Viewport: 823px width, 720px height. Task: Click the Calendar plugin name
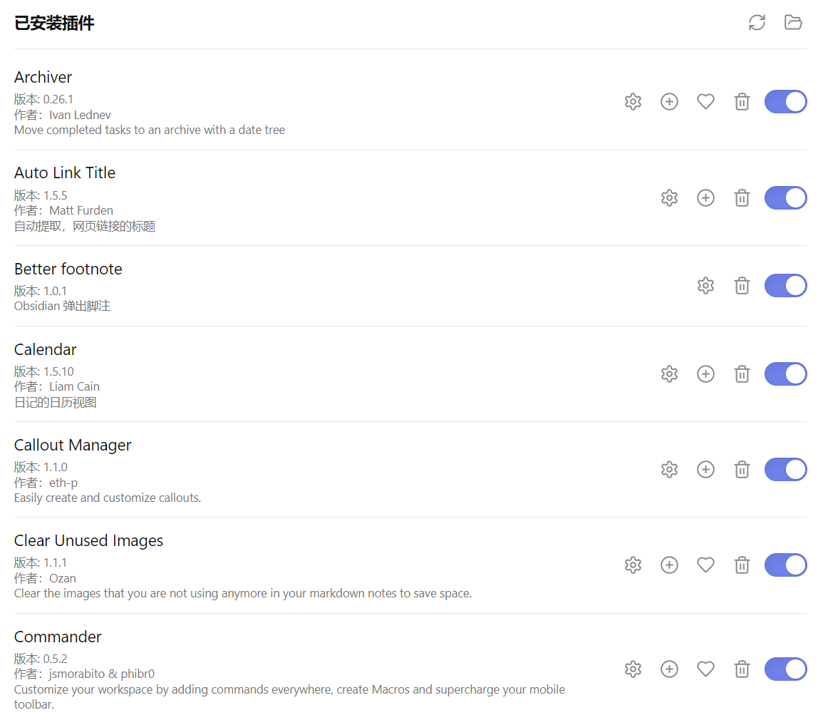[x=45, y=349]
